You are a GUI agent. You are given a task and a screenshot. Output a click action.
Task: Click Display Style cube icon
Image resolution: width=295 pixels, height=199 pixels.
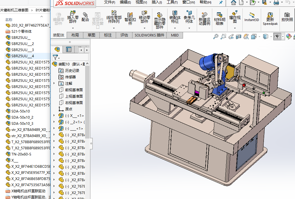265,37
